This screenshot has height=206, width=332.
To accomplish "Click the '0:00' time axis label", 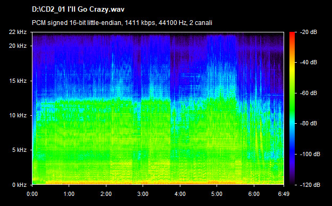I will click(x=32, y=194).
